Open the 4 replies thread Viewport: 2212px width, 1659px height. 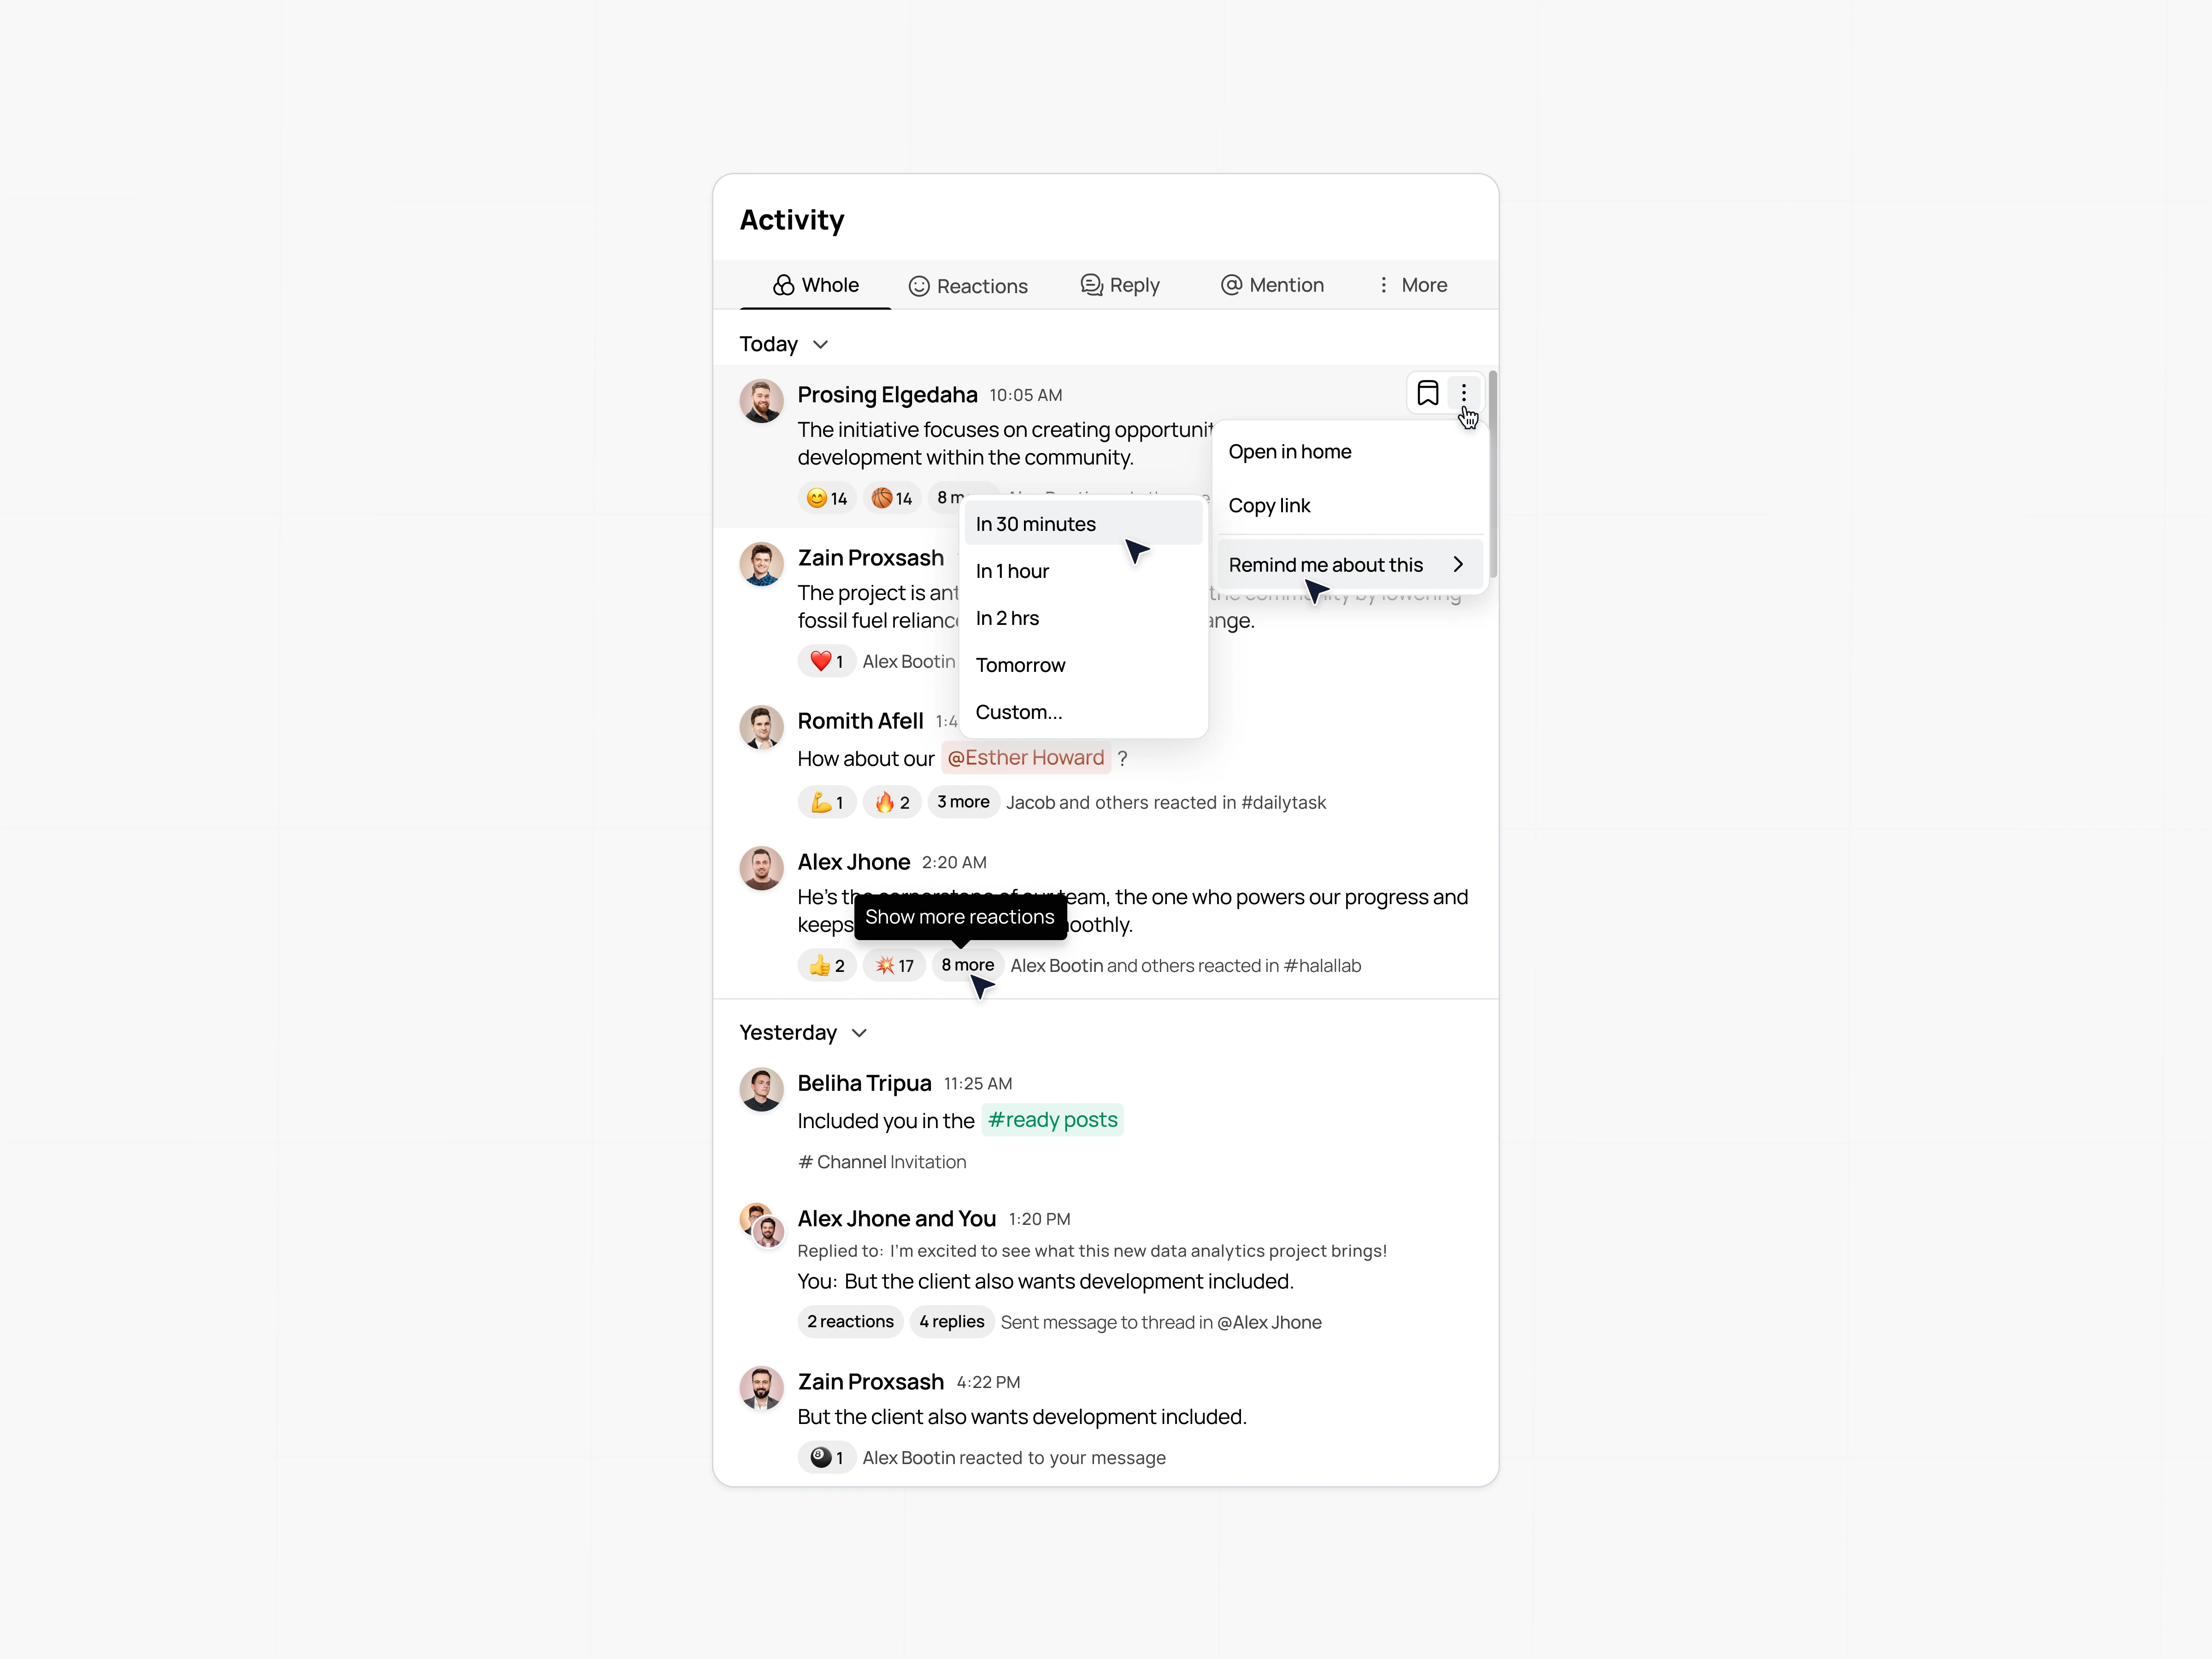951,1322
